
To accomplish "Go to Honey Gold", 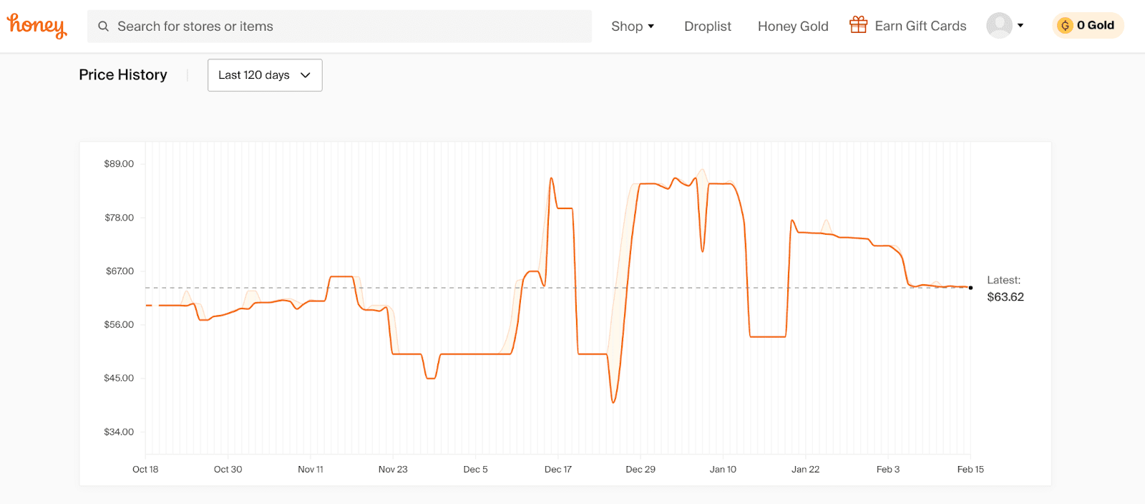I will click(x=793, y=26).
